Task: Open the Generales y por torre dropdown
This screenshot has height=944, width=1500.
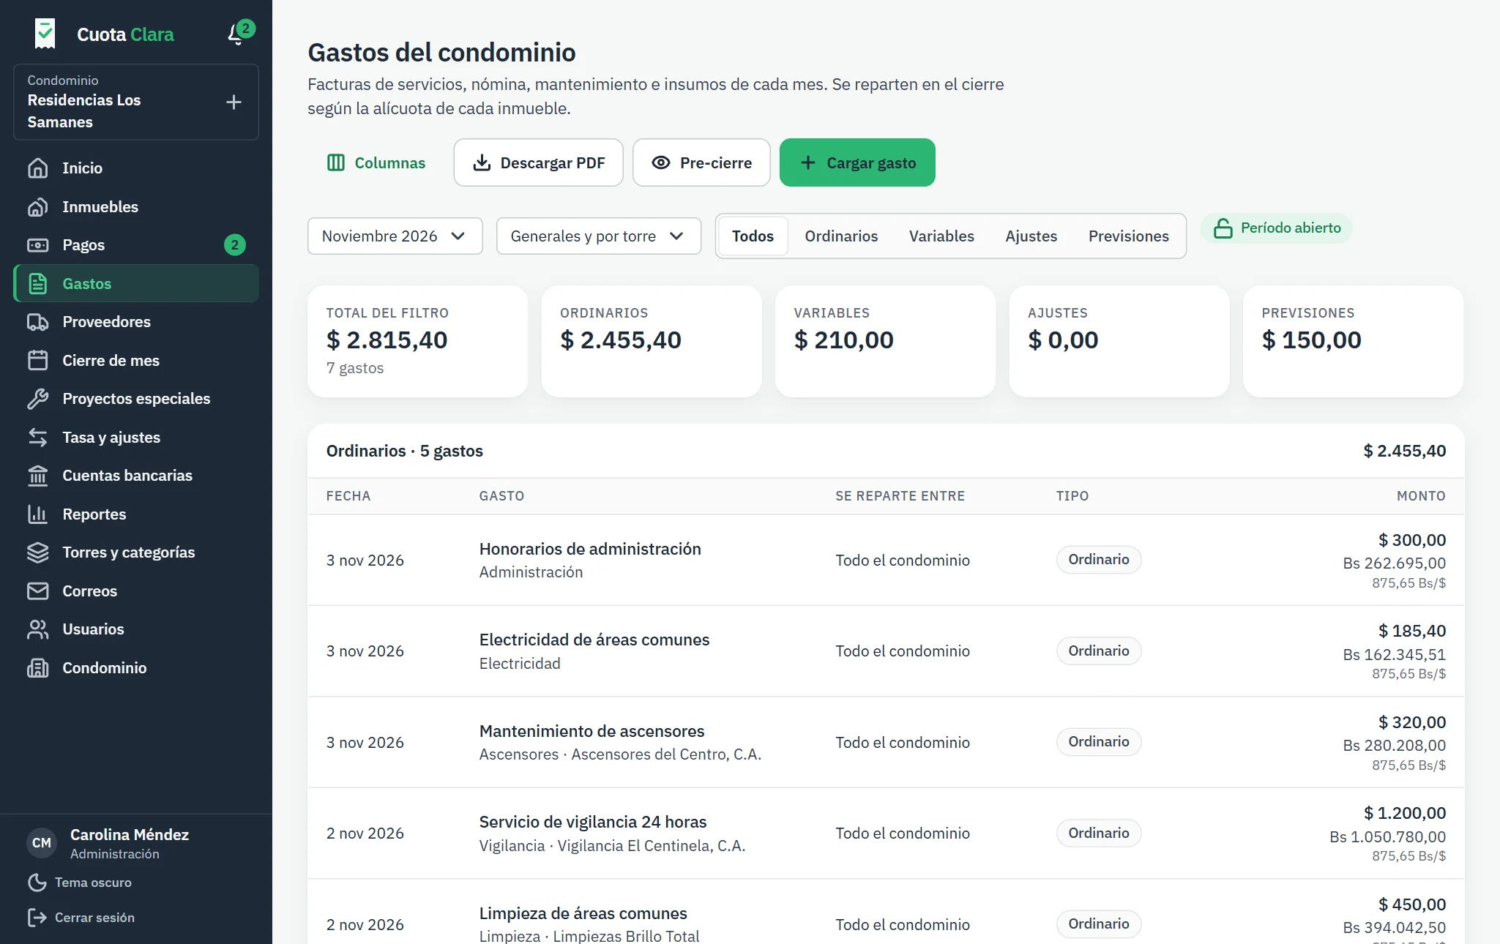Action: click(598, 236)
